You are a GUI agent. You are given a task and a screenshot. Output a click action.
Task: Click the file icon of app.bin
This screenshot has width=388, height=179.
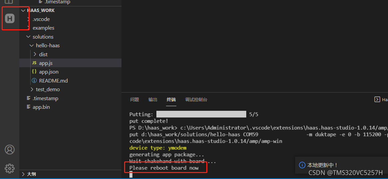(29, 107)
